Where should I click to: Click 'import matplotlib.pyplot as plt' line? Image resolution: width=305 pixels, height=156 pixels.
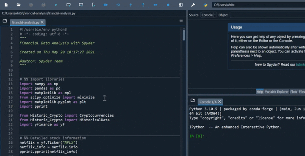point(53,102)
